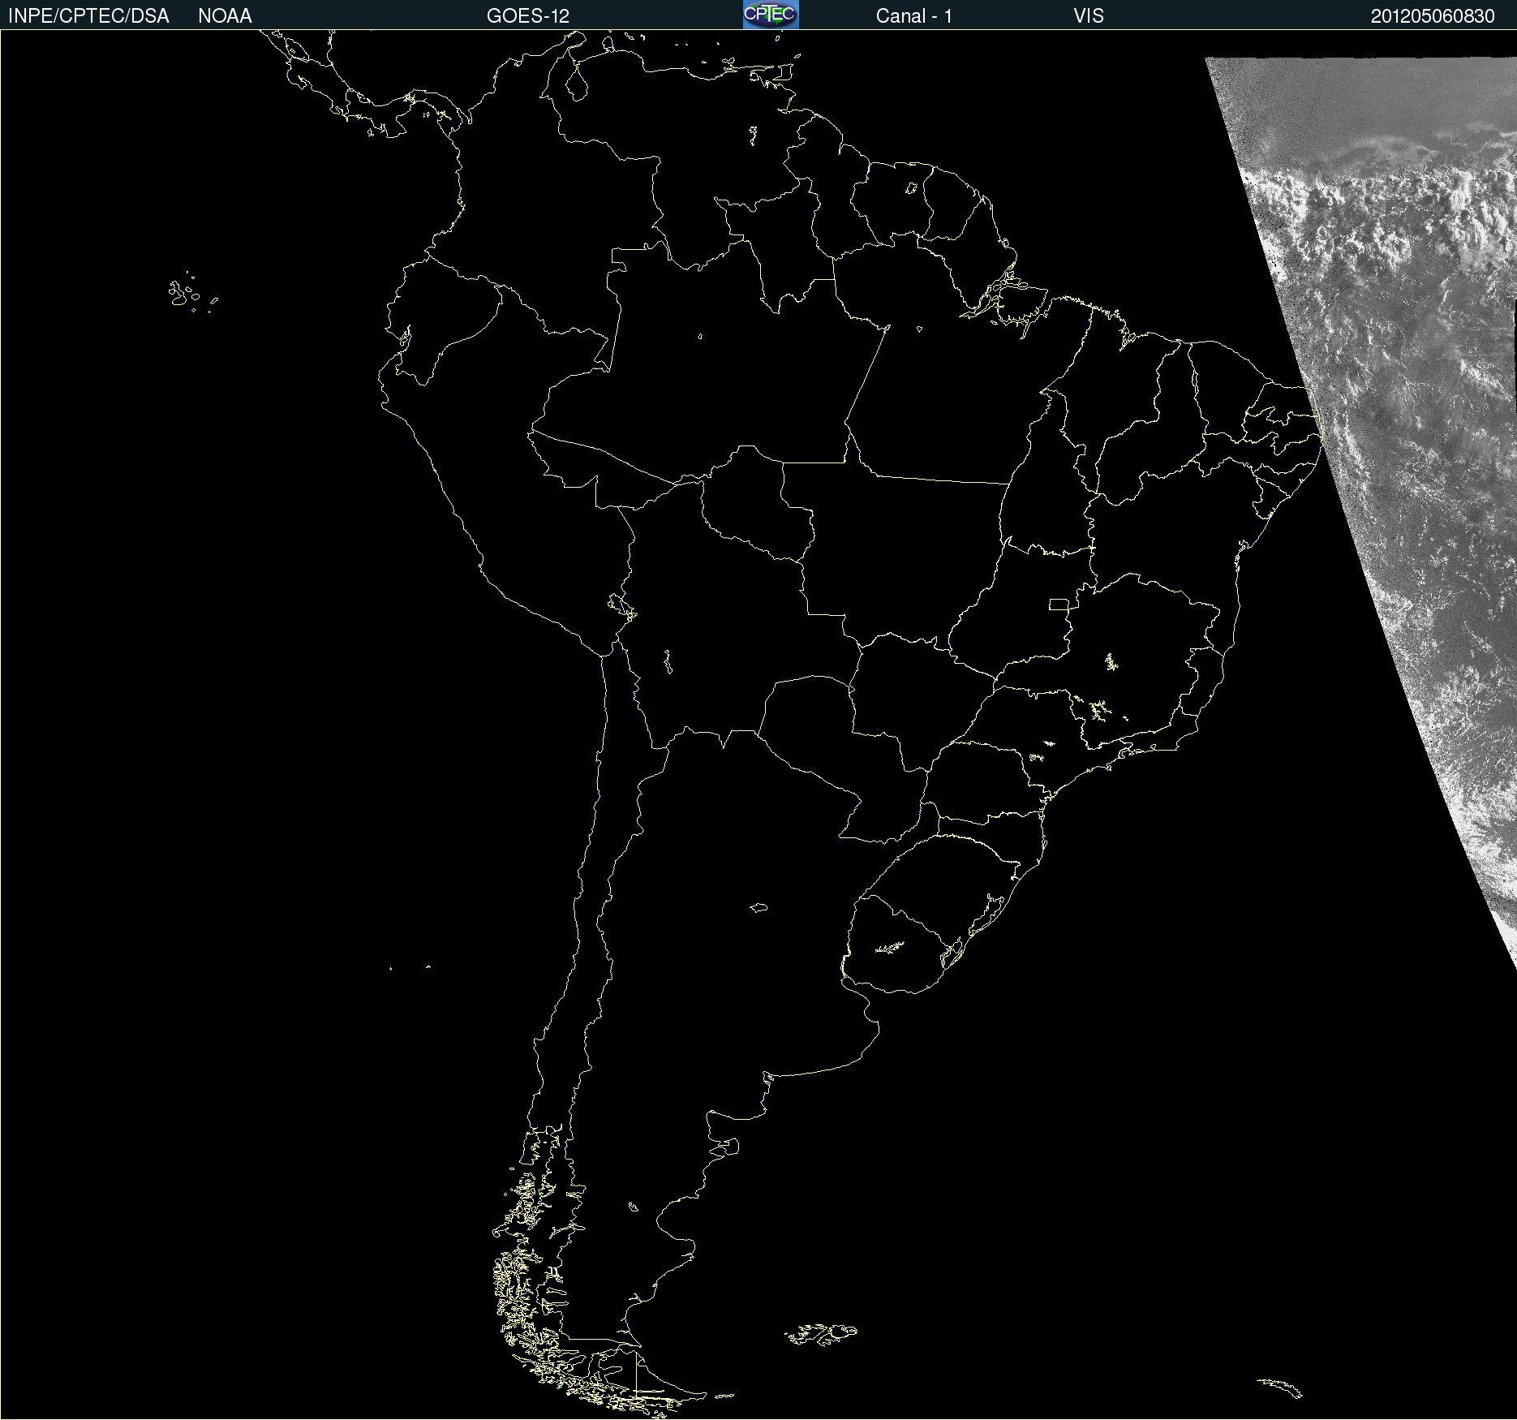Click the 201205060830 timestamp
This screenshot has width=1517, height=1420.
[x=1433, y=16]
